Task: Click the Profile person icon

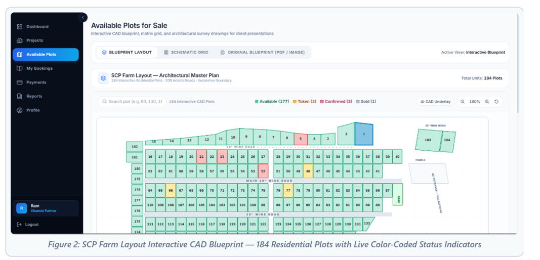Action: click(20, 110)
